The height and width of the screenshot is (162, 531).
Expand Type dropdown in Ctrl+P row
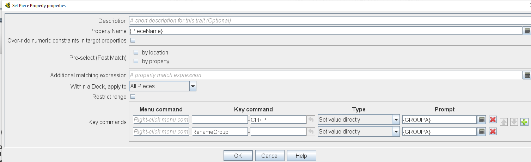(396, 120)
